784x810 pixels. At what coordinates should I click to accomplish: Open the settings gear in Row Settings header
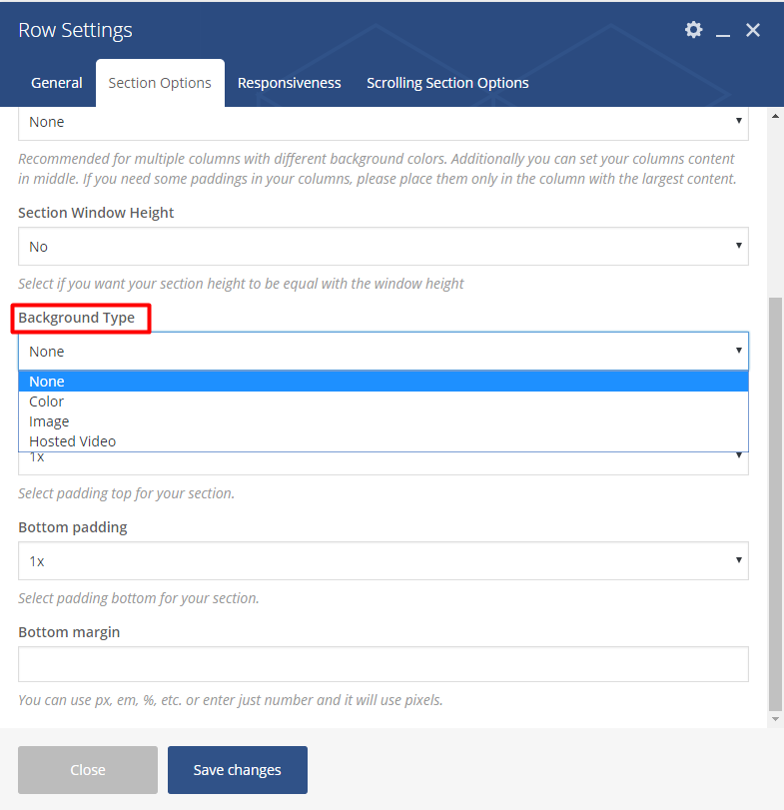(694, 29)
